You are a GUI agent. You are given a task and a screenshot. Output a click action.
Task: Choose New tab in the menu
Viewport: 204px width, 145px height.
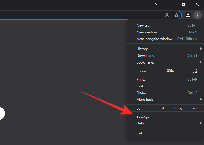(x=143, y=25)
